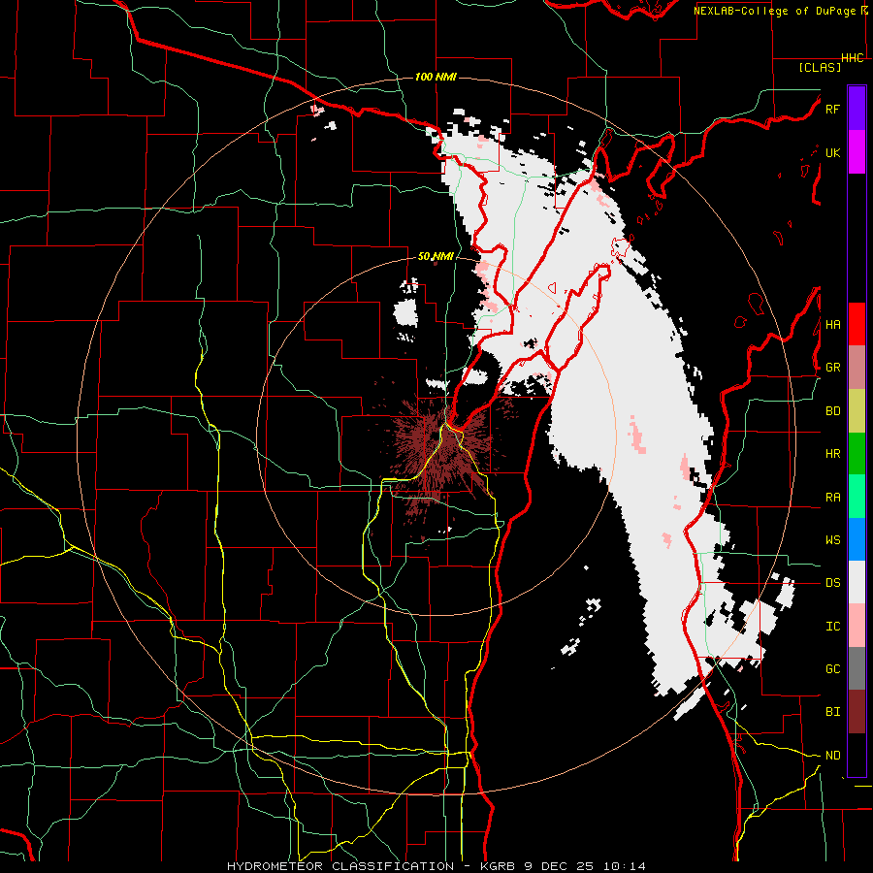873x873 pixels.
Task: Click the BI legend label
Action: [x=832, y=712]
